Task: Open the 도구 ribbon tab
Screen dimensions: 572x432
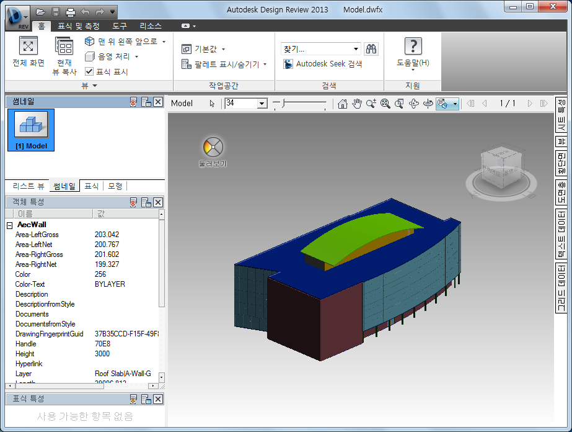Action: pyautogui.click(x=119, y=26)
